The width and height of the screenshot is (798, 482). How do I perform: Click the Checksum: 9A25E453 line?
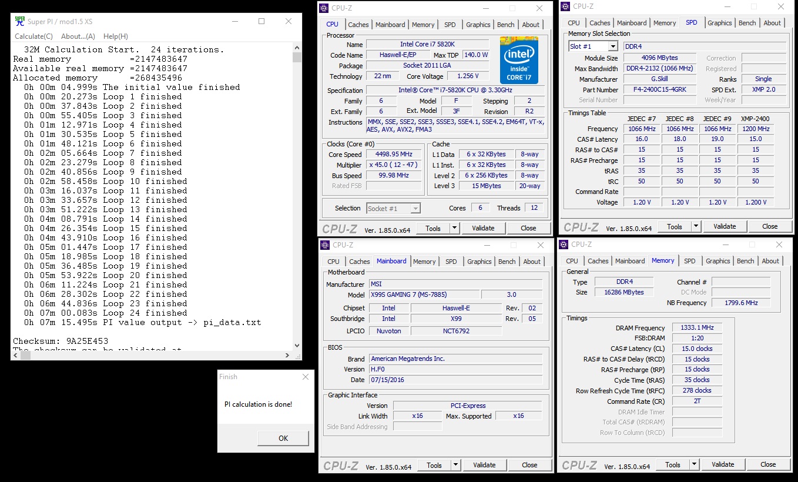point(61,342)
